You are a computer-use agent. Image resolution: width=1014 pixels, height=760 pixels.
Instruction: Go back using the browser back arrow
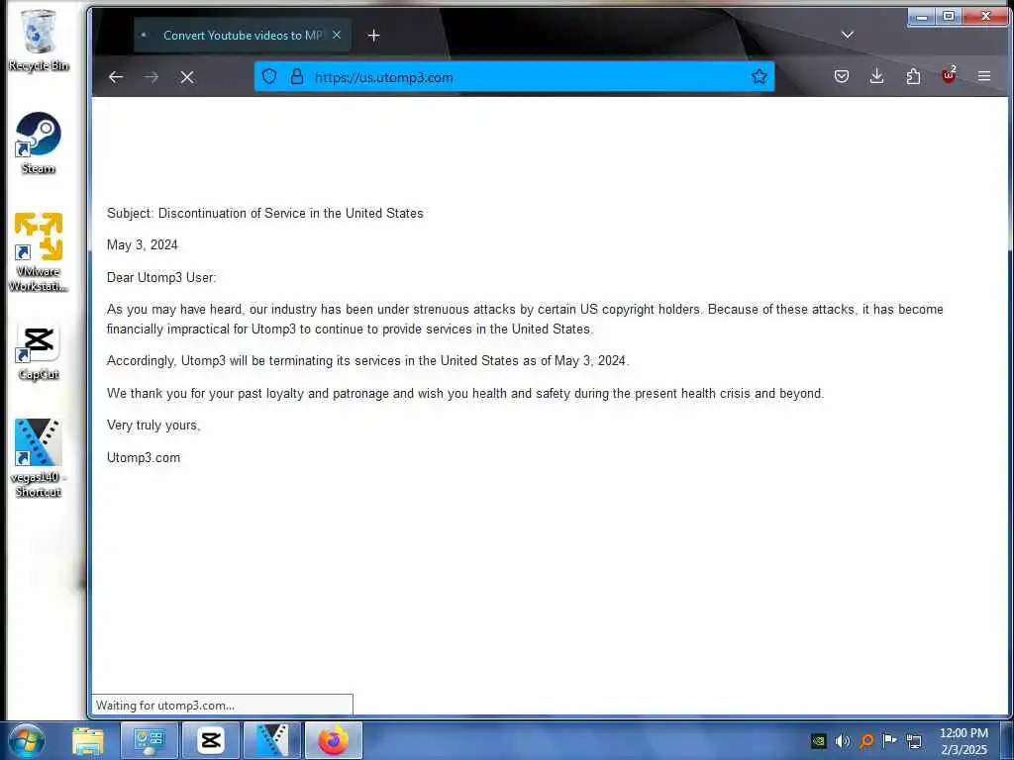pyautogui.click(x=116, y=77)
